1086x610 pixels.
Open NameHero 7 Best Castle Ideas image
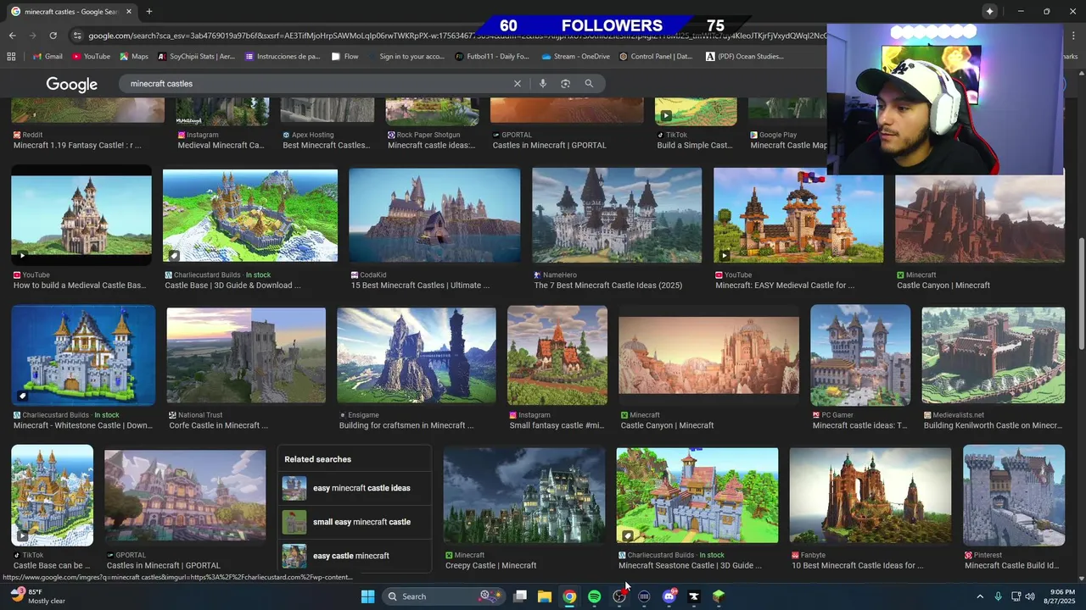617,215
